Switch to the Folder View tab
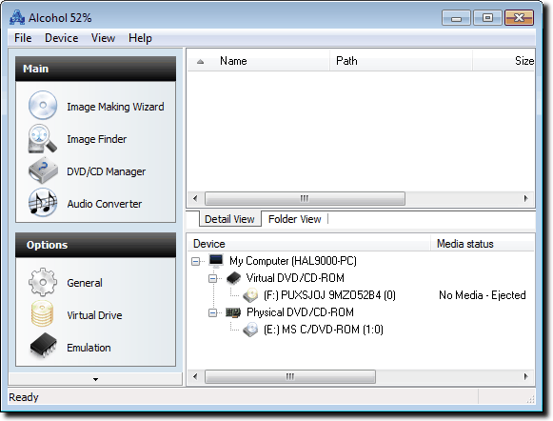This screenshot has height=421, width=553. click(x=295, y=219)
